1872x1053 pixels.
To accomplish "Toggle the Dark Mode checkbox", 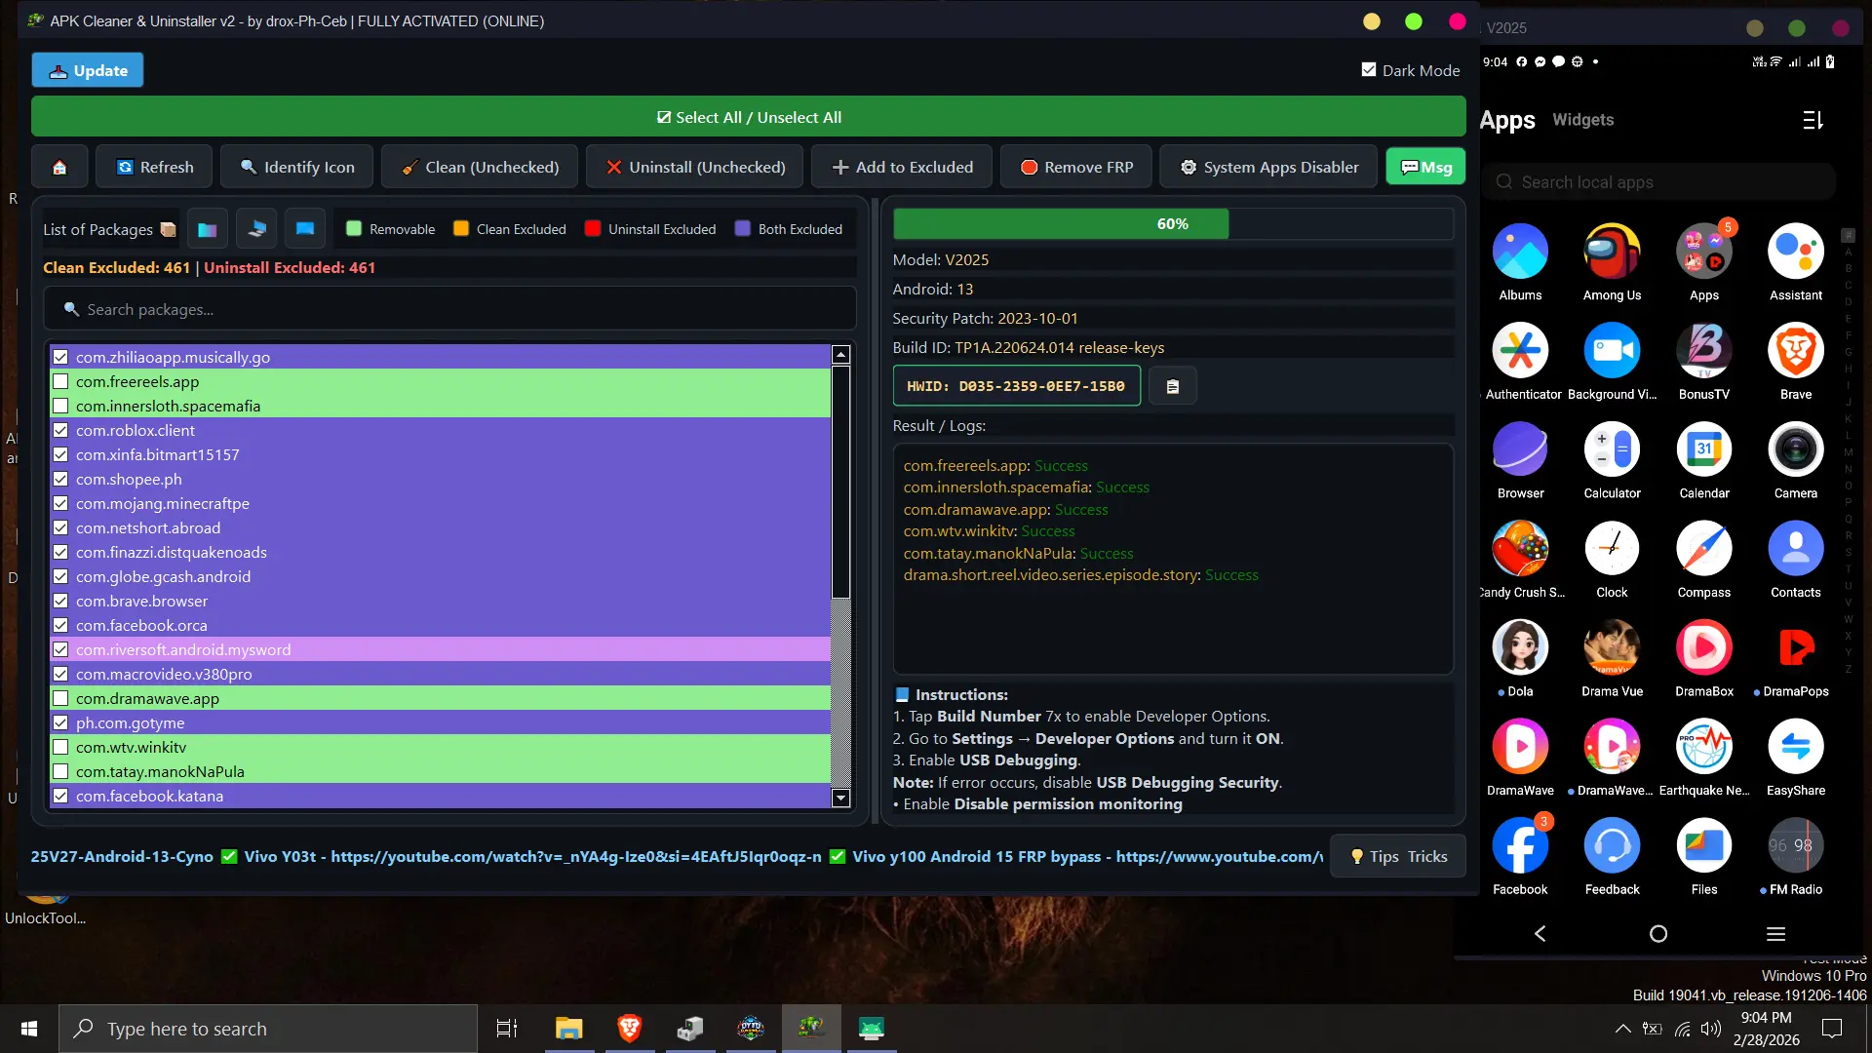I will [1369, 70].
